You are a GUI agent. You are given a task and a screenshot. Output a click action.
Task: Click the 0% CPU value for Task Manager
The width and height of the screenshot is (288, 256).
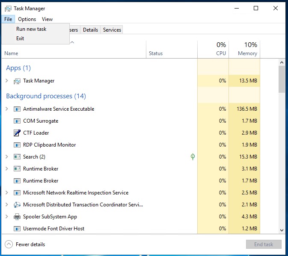point(223,81)
